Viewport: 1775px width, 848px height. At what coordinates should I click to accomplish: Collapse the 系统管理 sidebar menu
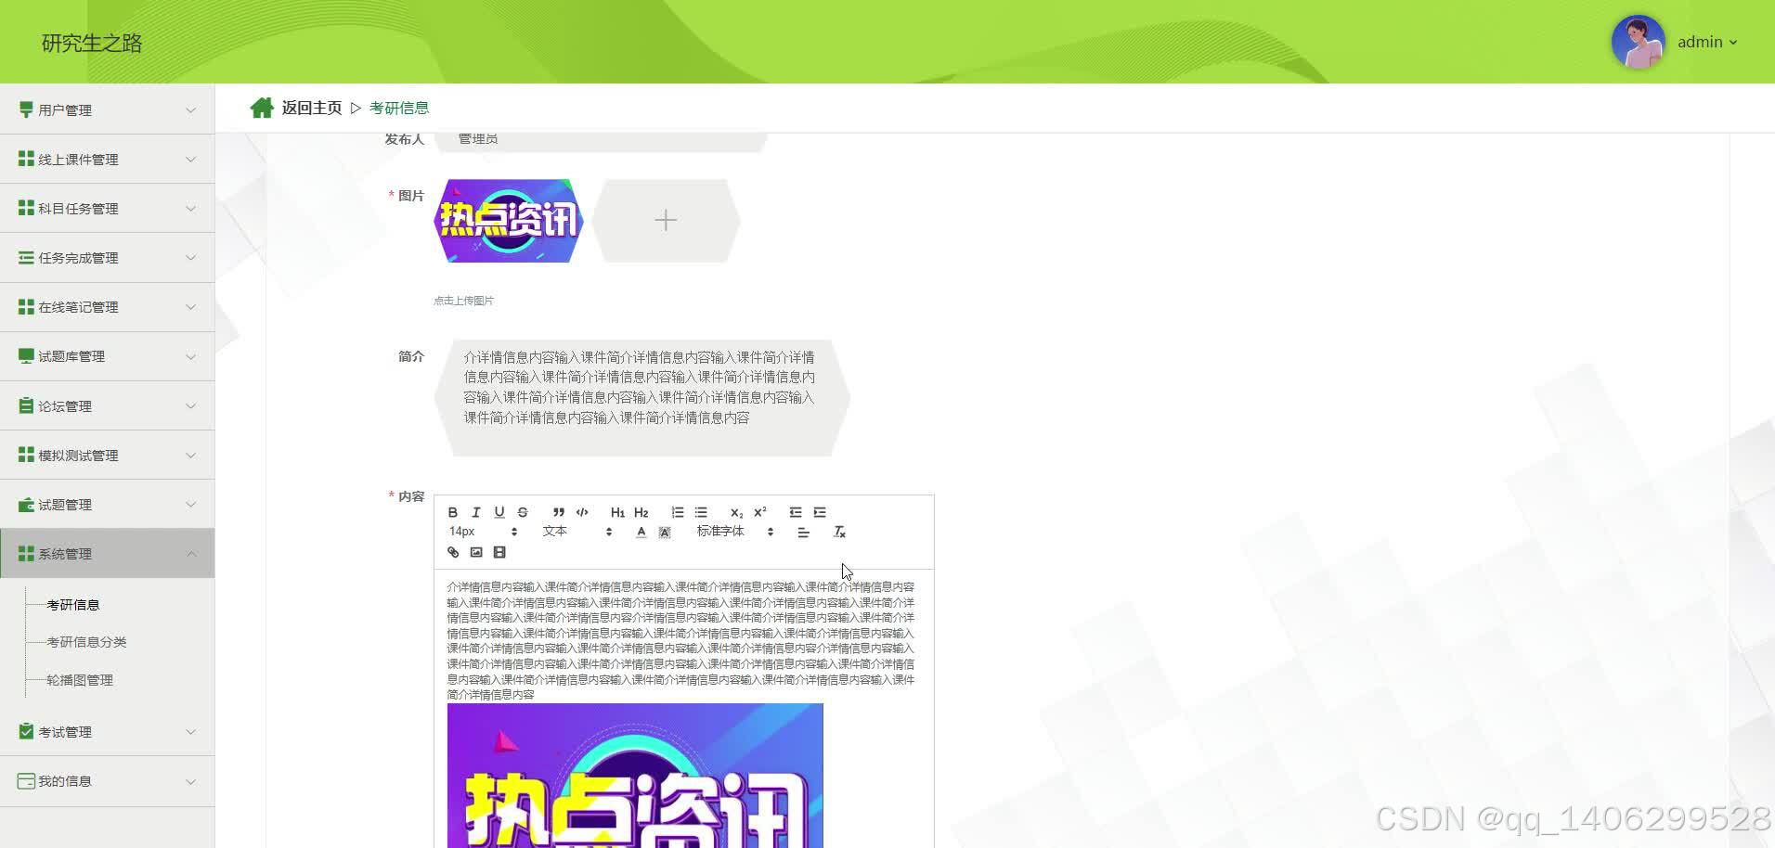[x=108, y=553]
